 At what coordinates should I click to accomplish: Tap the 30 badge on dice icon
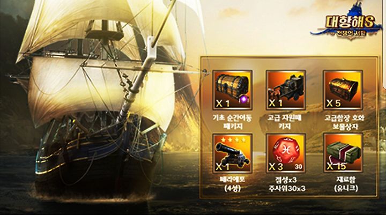[299, 167]
